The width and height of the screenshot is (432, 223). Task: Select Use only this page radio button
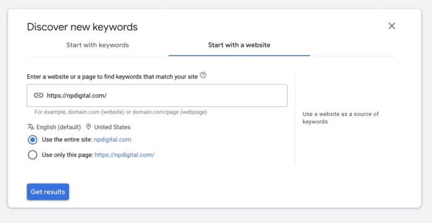click(x=33, y=155)
